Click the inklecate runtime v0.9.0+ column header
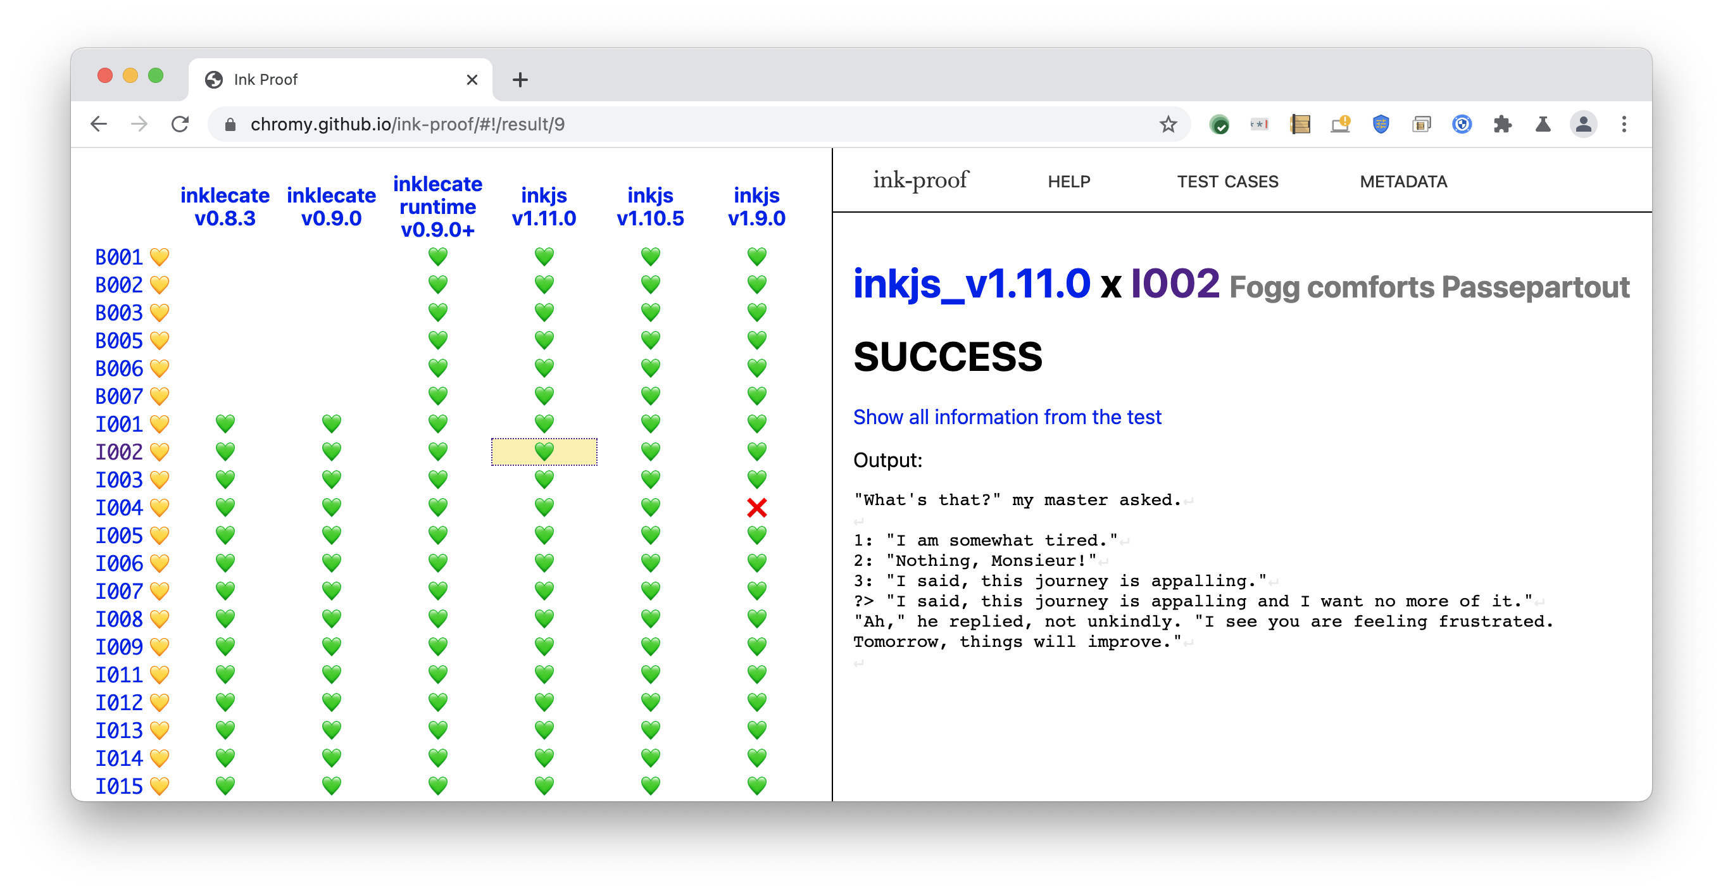 click(437, 206)
